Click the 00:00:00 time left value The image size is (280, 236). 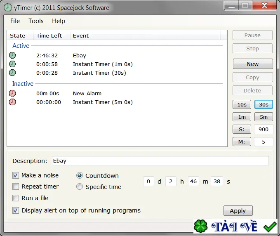click(x=49, y=102)
